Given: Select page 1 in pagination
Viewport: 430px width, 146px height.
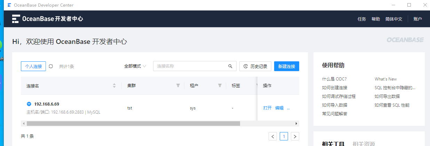Looking at the screenshot, I should click(x=284, y=136).
